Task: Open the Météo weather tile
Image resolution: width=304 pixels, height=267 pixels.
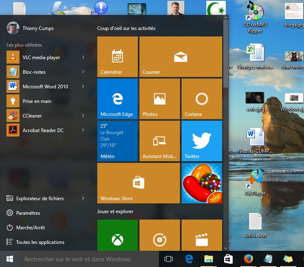Action: [x=118, y=141]
